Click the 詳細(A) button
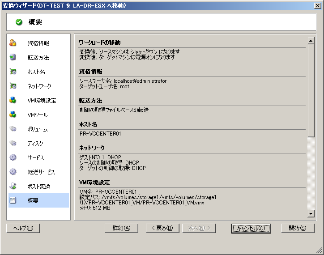 click(x=121, y=228)
